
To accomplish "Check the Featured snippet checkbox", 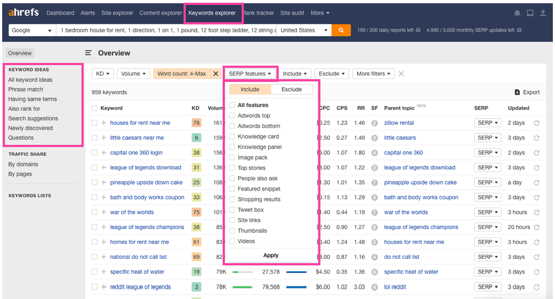I will [232, 189].
